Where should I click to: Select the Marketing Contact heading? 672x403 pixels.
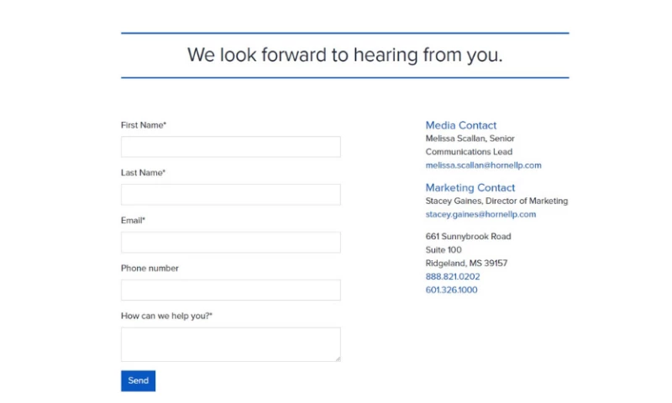tap(470, 187)
